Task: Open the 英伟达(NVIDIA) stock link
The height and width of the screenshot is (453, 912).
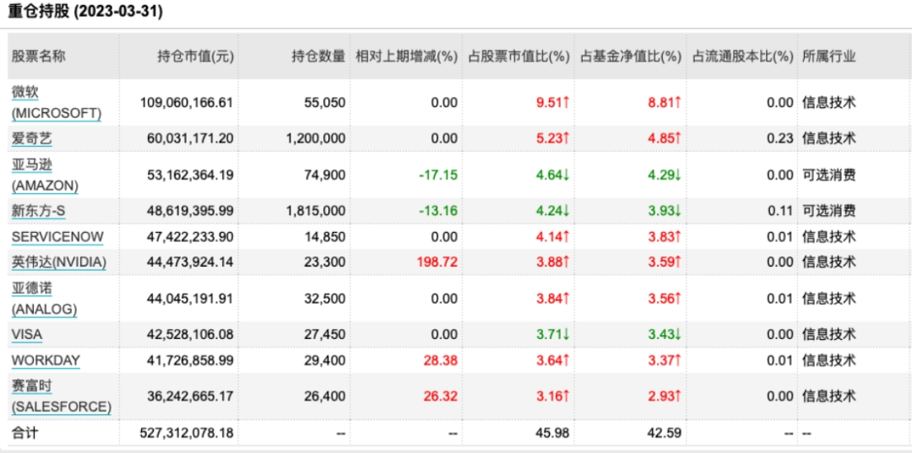Action: pos(59,262)
